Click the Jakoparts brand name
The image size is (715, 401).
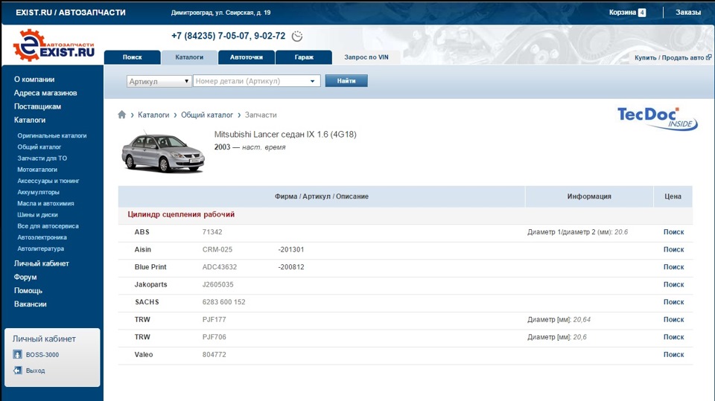click(150, 285)
